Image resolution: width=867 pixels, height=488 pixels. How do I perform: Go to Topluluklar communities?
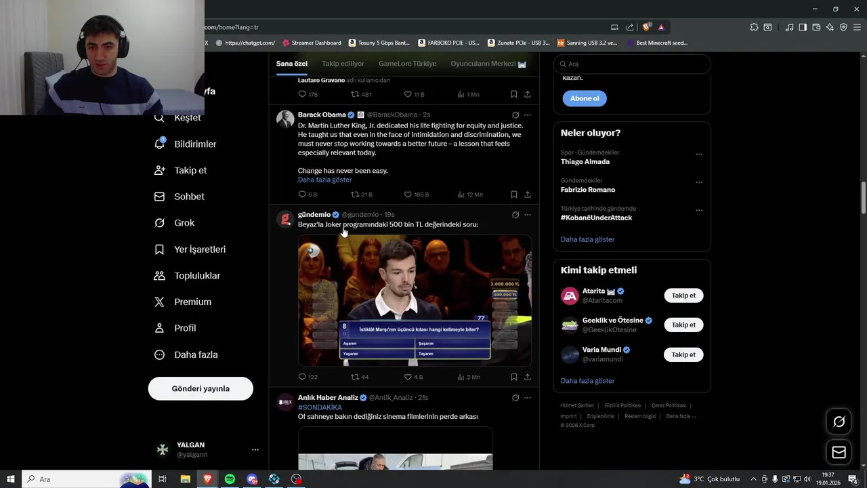pos(188,276)
